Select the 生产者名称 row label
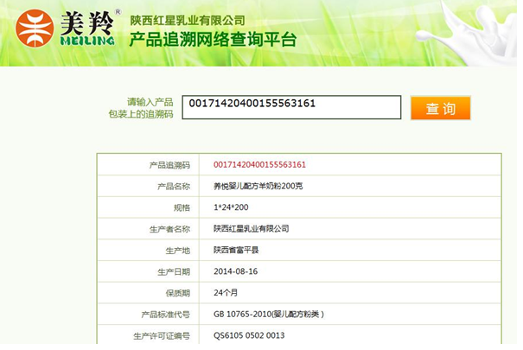523x350 pixels. click(169, 229)
